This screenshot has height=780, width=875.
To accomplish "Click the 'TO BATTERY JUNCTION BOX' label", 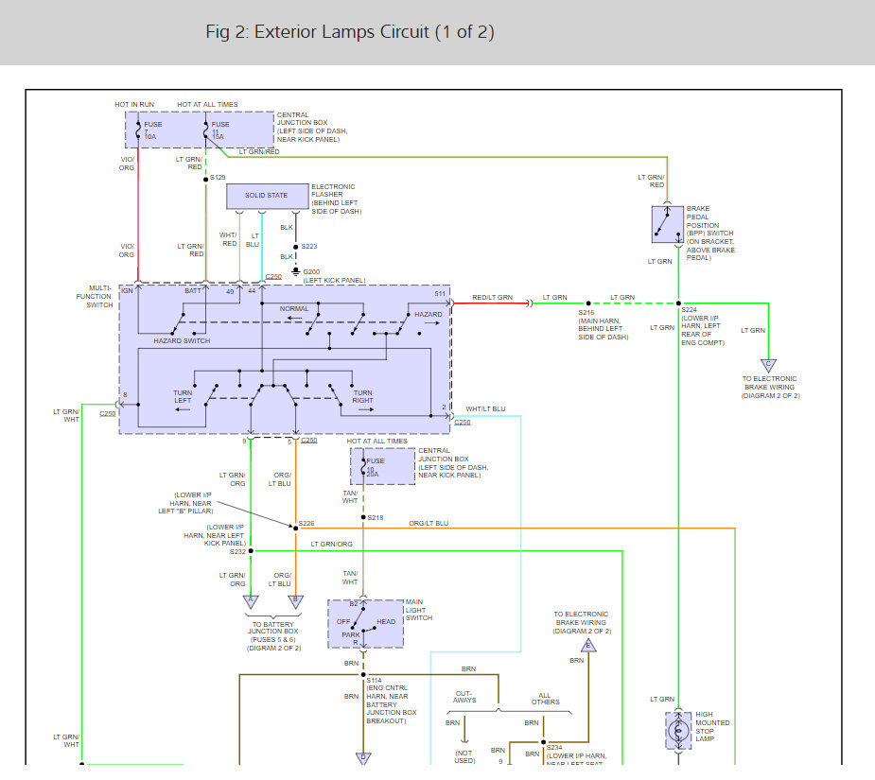I will [272, 628].
